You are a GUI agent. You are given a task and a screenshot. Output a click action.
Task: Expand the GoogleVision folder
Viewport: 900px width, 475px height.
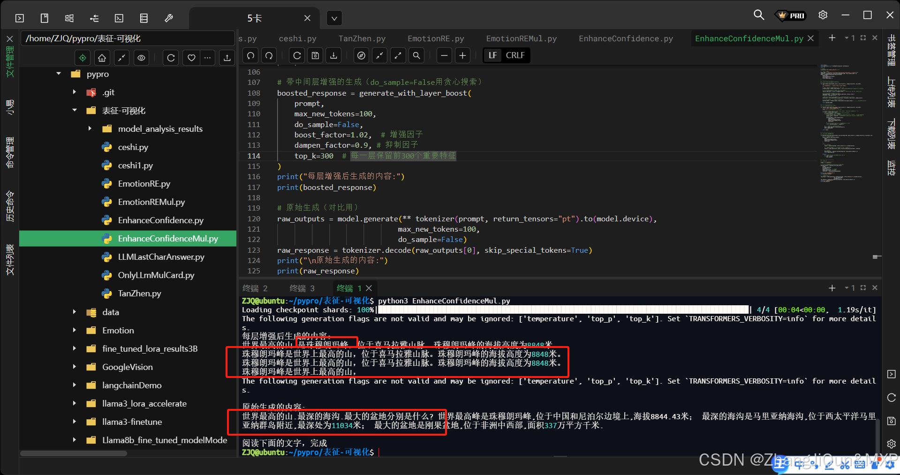point(75,367)
